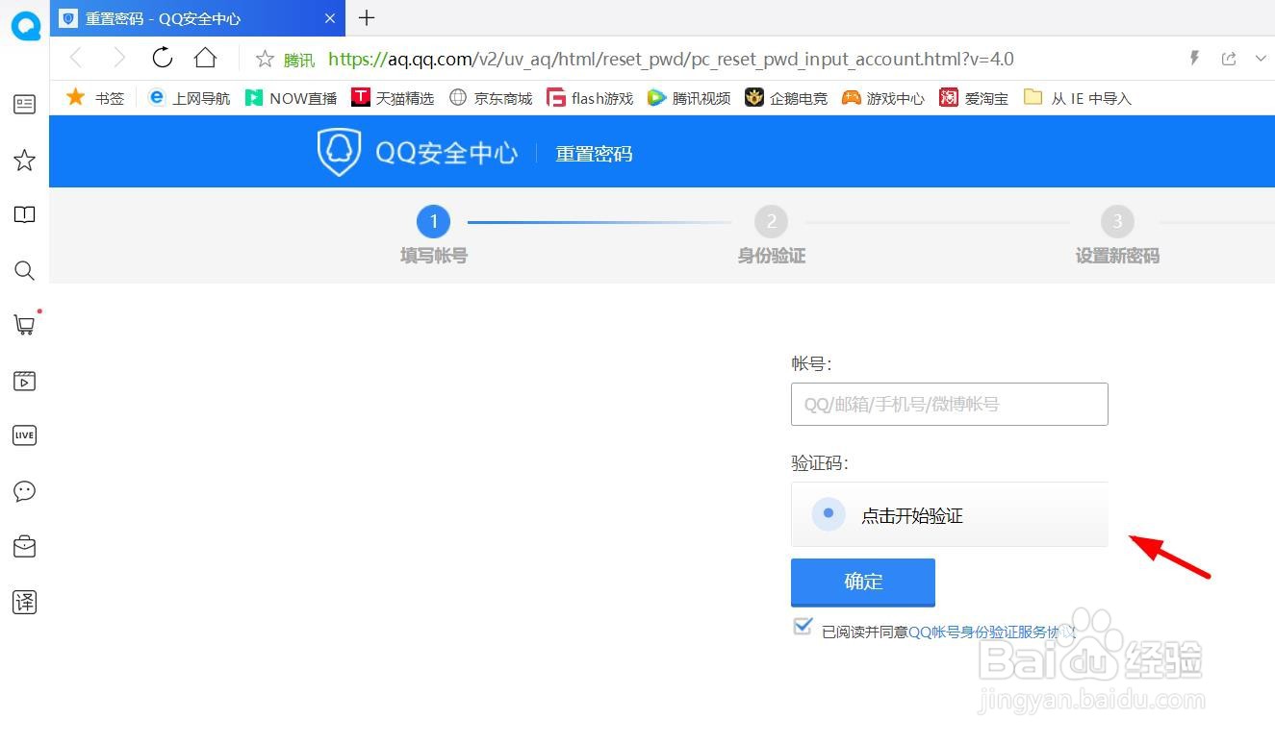The width and height of the screenshot is (1275, 744).
Task: Click the 腾讯 site identity label
Action: [299, 60]
